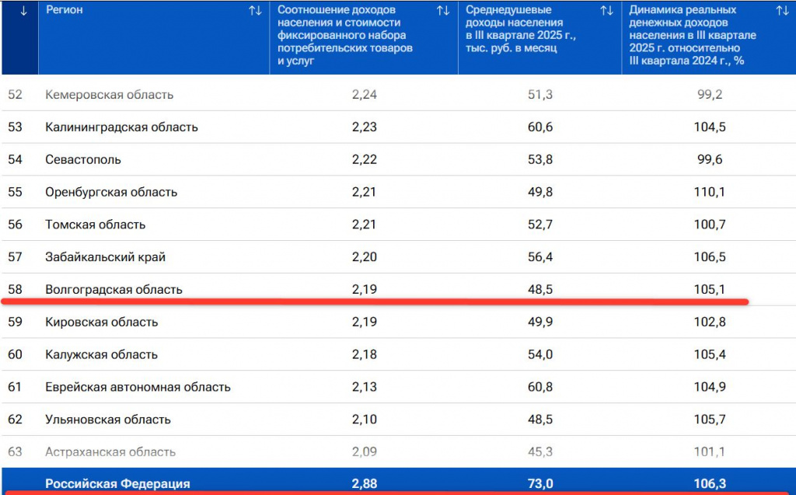Select Еврейская автономная область in the list
This screenshot has height=495, width=796.
pyautogui.click(x=138, y=387)
